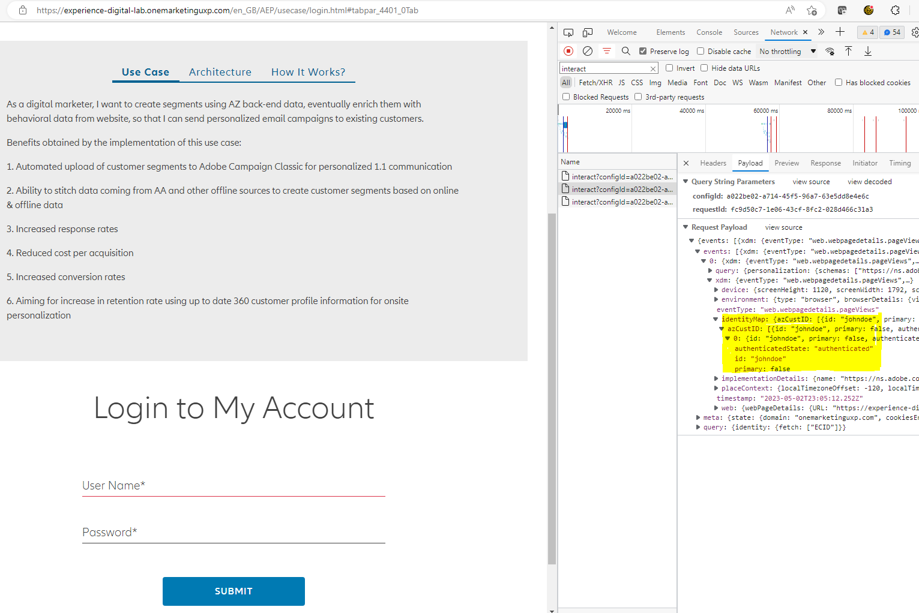The width and height of the screenshot is (919, 613).
Task: Click the Password input field
Action: [x=234, y=533]
